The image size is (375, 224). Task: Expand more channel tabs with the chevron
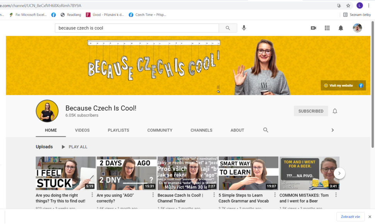click(332, 130)
